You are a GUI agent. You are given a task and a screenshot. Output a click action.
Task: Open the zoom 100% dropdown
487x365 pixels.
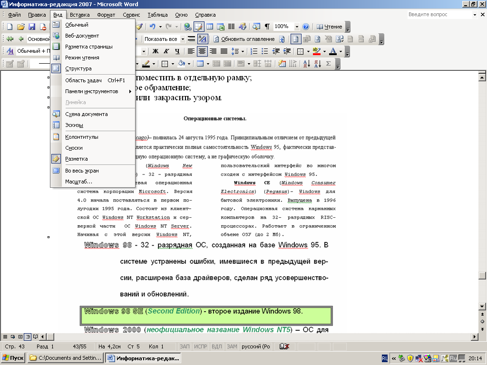(297, 27)
